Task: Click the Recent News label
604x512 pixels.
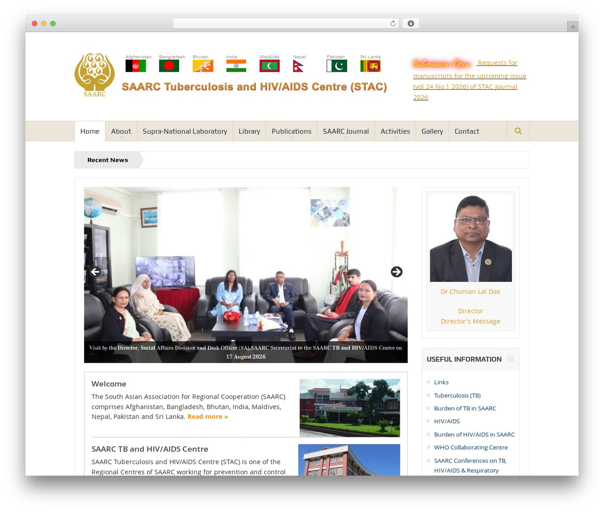Action: coord(108,160)
